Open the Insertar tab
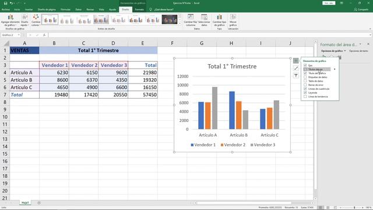The height and width of the screenshot is (210, 373). click(x=29, y=9)
